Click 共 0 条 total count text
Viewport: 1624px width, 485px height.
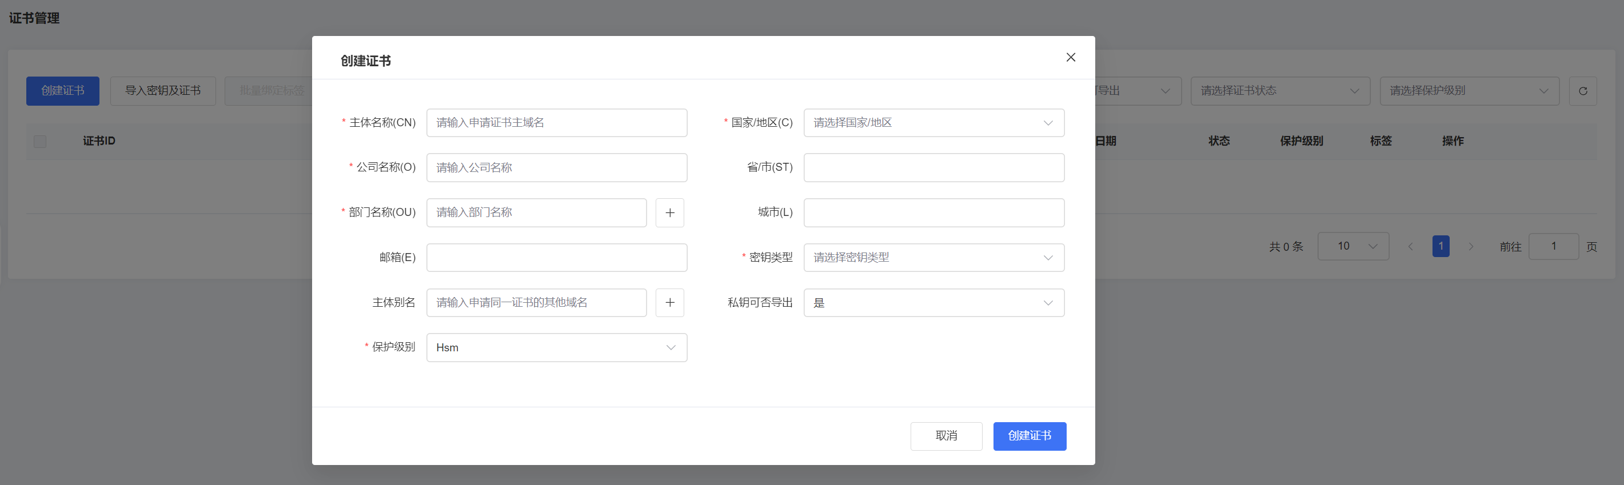coord(1286,247)
